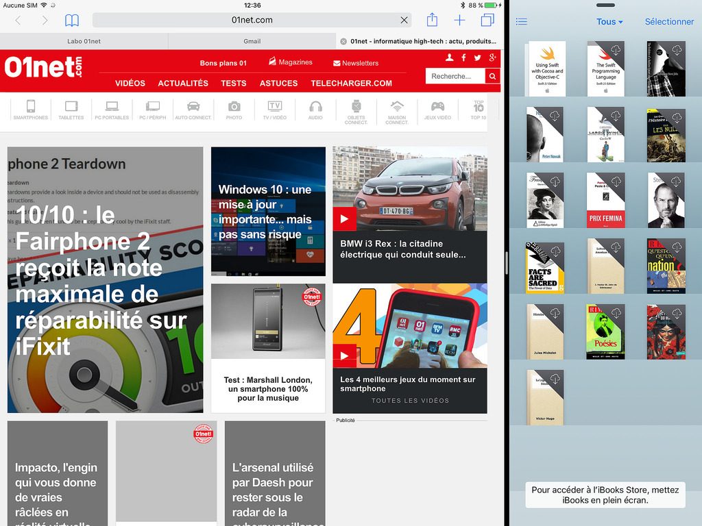Open the ACTUALITÉS menu
This screenshot has height=526, width=702.
pos(183,83)
